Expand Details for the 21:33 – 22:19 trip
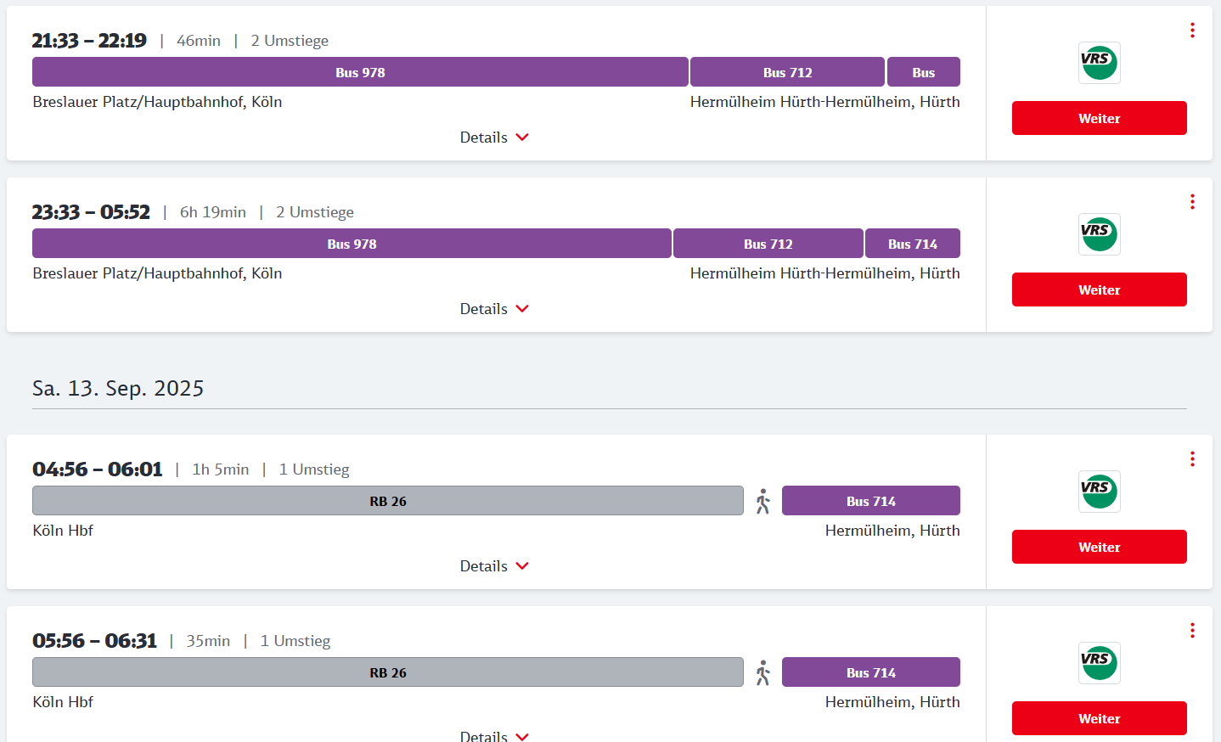The height and width of the screenshot is (742, 1221). click(494, 138)
